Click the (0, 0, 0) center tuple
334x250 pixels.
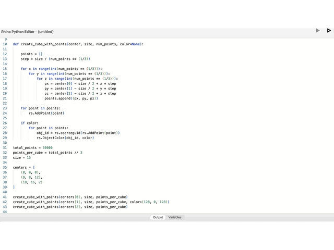[x=31, y=172]
